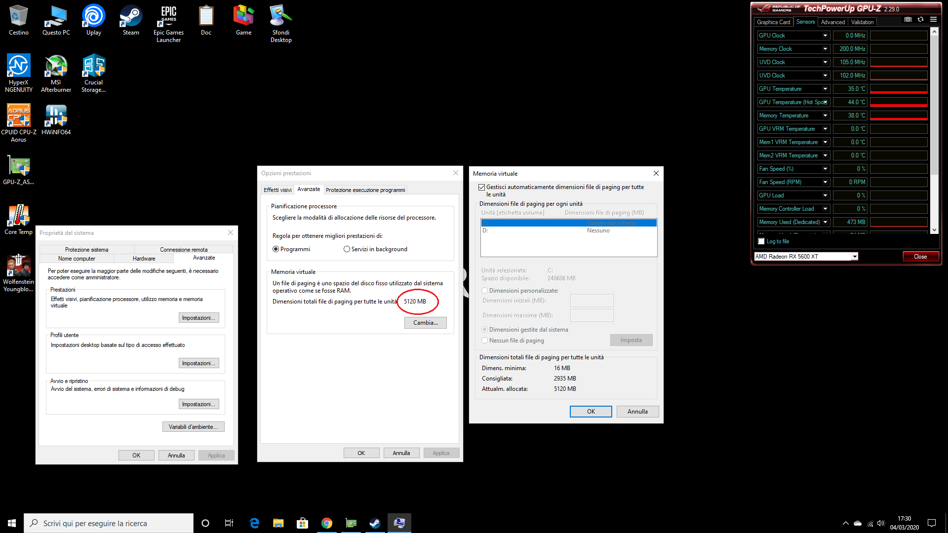Switch to the 'Effetti visivi' tab
This screenshot has width=948, height=533.
point(277,190)
